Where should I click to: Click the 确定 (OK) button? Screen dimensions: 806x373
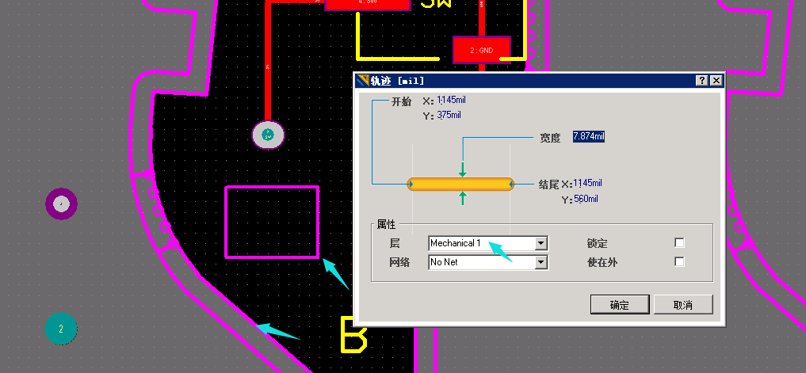619,305
